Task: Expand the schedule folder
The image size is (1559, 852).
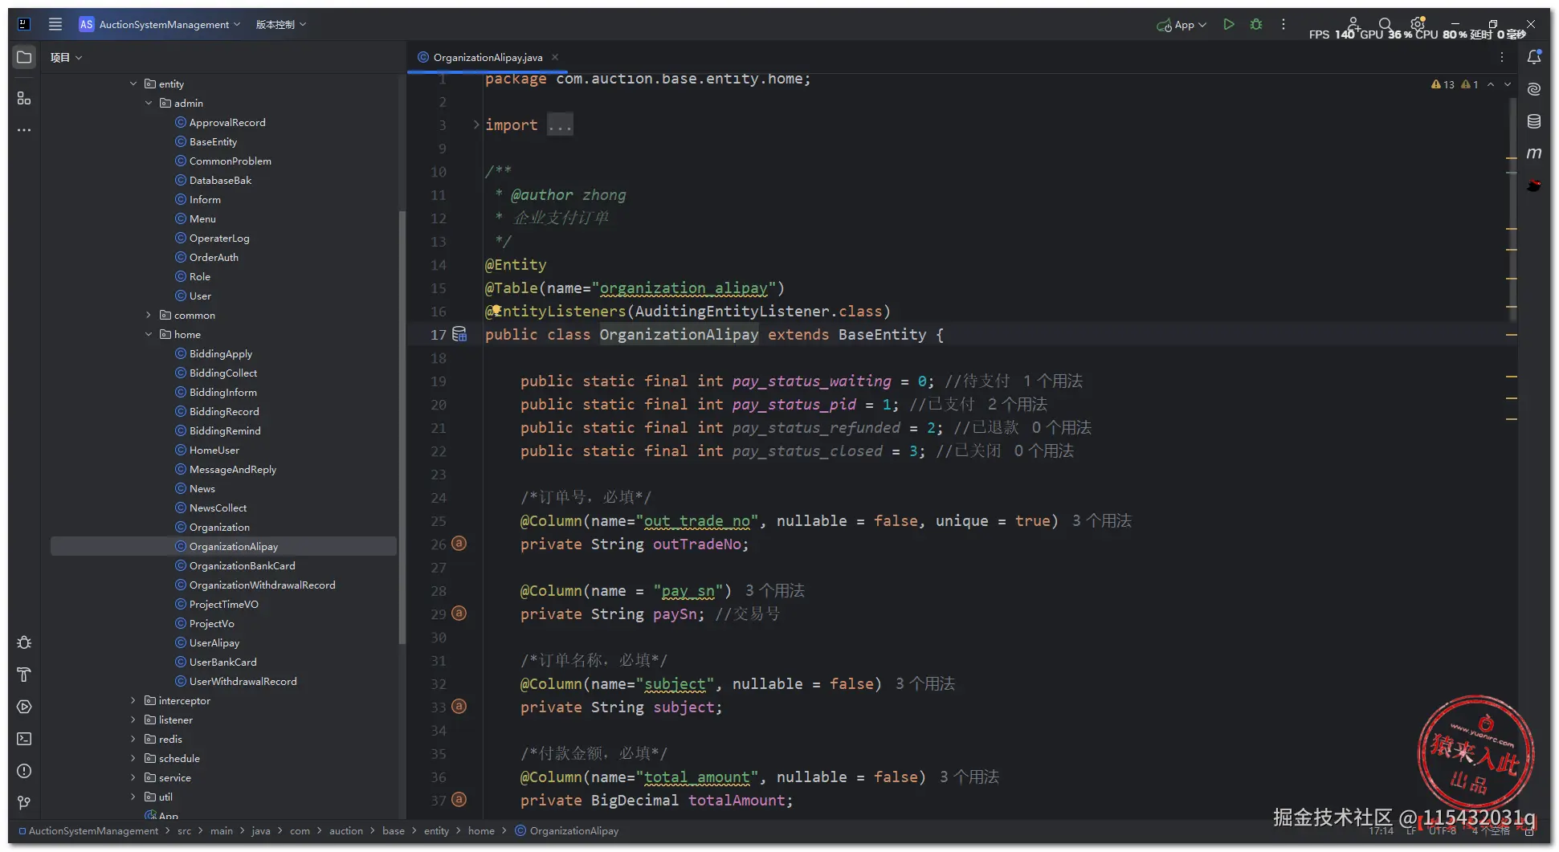Action: pos(133,758)
